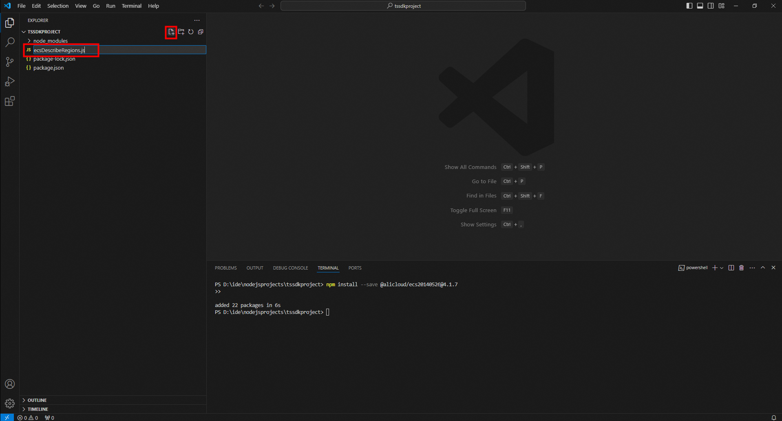Click the VS Code logo menu icon

tap(7, 6)
